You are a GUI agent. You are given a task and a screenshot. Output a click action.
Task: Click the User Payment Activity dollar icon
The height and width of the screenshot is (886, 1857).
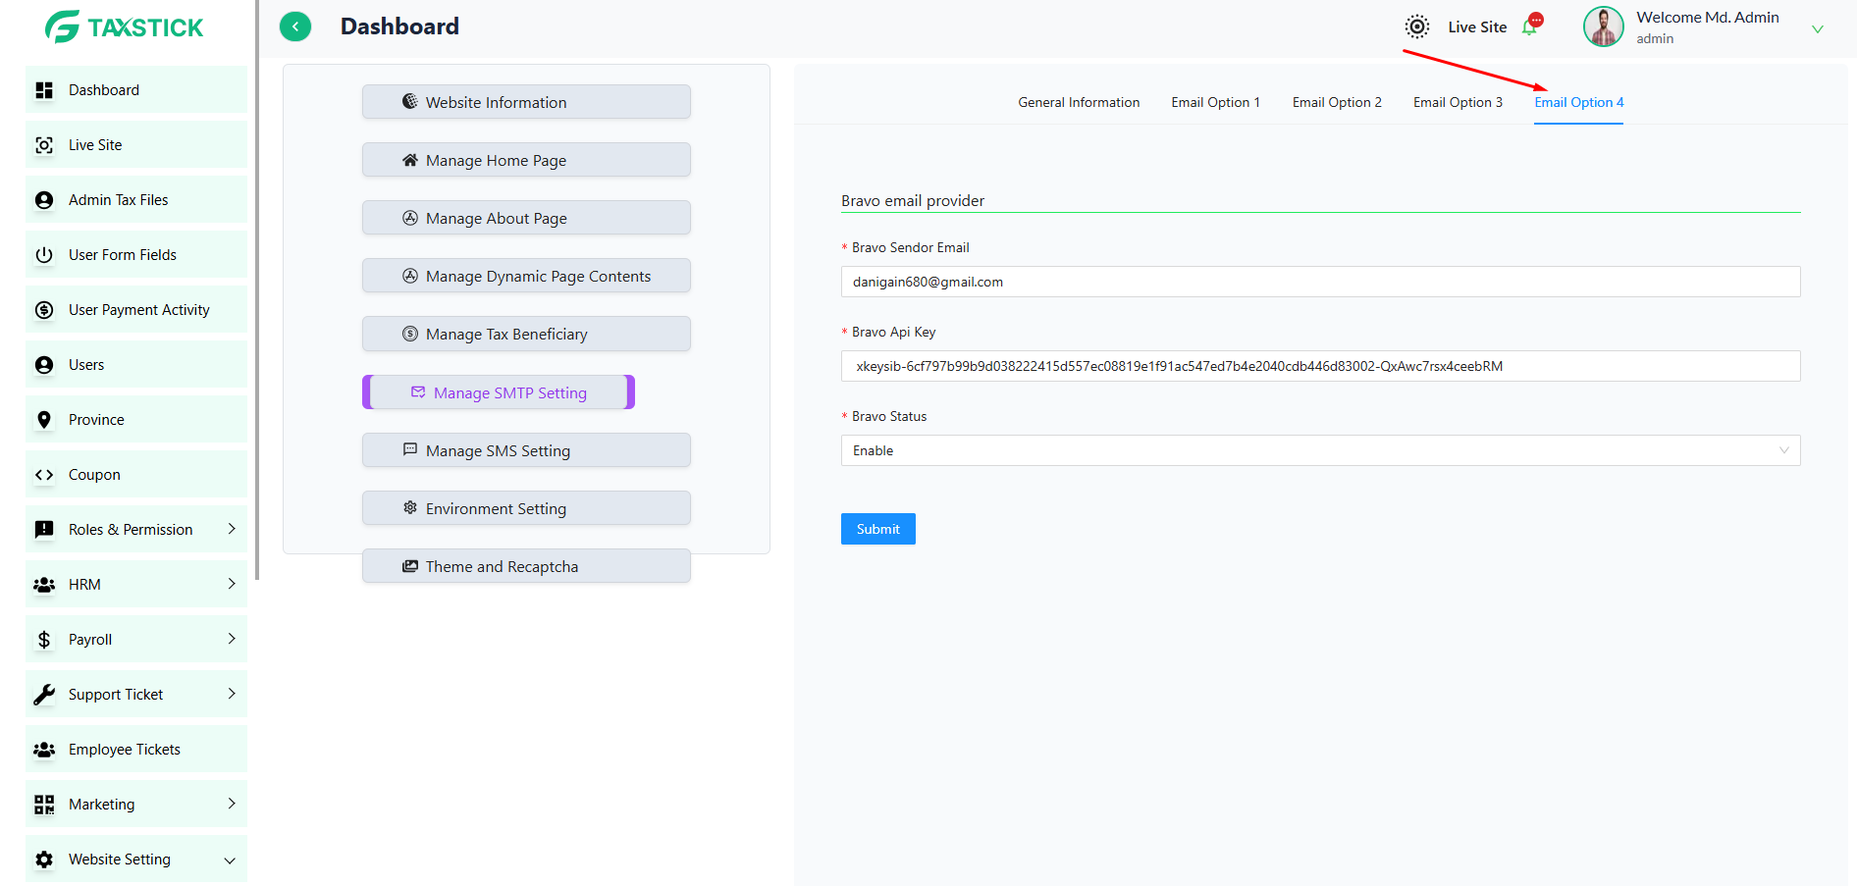tap(44, 310)
